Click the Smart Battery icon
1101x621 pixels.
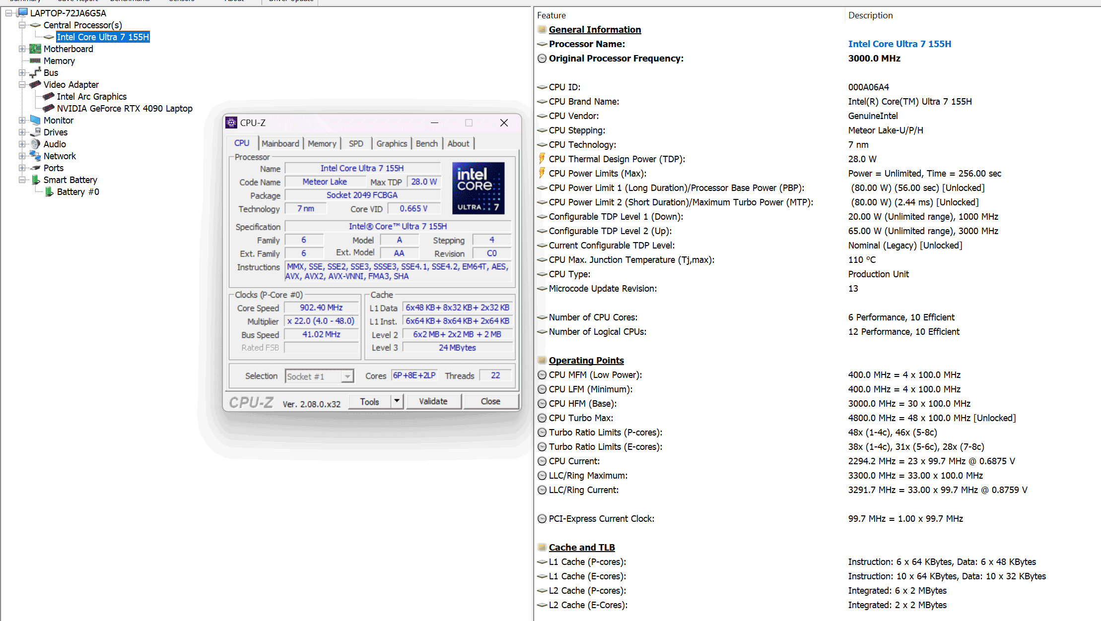coord(36,180)
